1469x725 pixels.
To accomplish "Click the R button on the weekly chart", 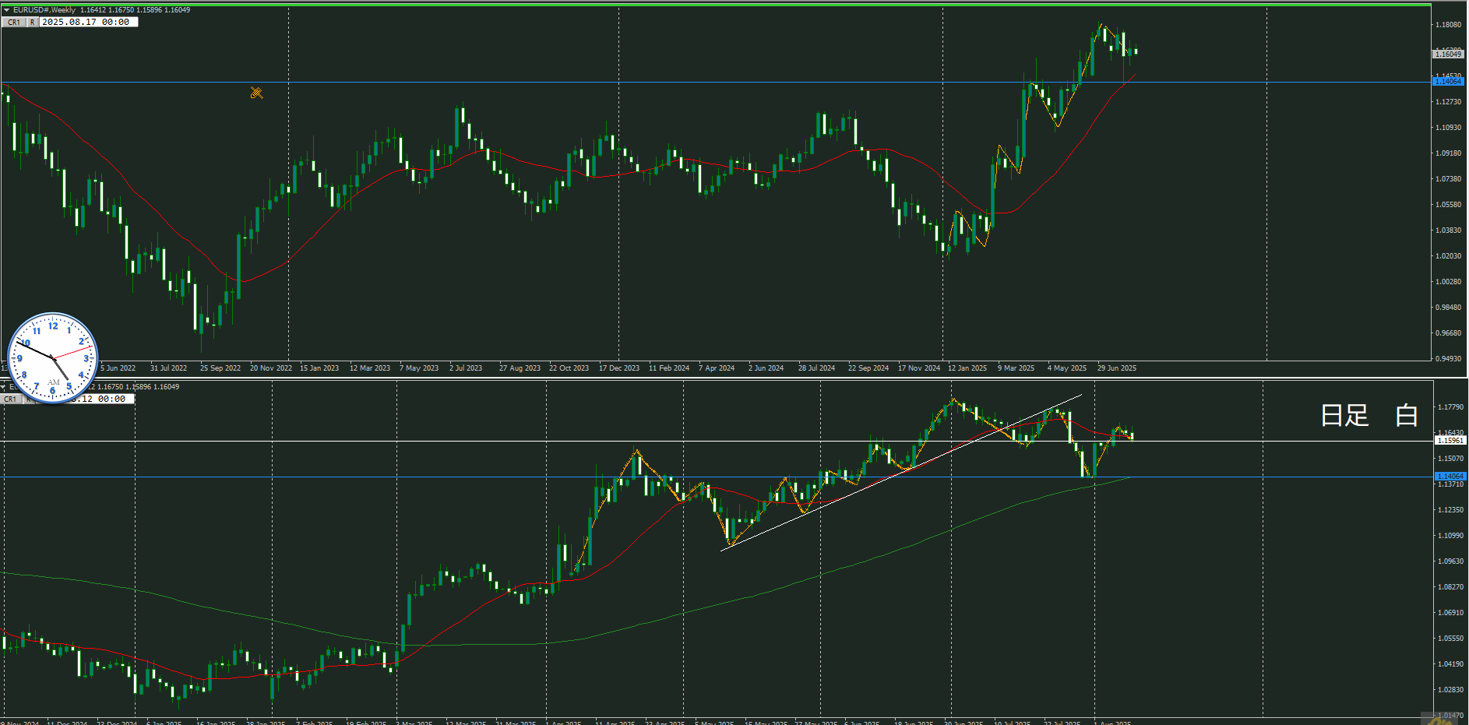I will coord(33,23).
